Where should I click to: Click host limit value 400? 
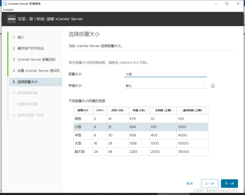pyautogui.click(x=154, y=135)
